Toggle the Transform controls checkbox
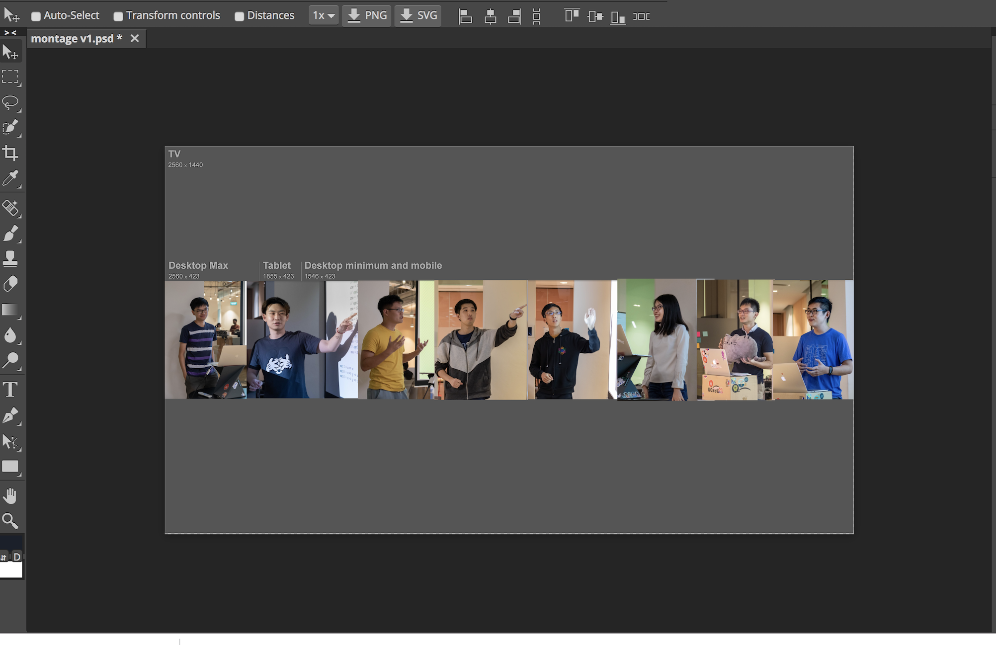996x645 pixels. tap(118, 16)
